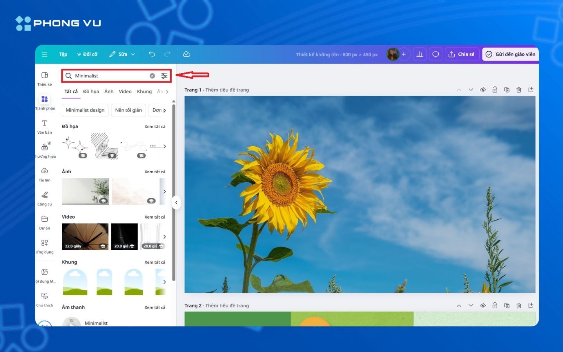Click the cloud save status icon
Image resolution: width=563 pixels, height=352 pixels.
pos(186,54)
